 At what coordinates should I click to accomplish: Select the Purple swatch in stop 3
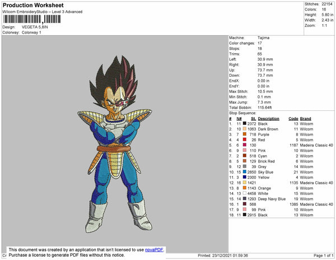245,134
